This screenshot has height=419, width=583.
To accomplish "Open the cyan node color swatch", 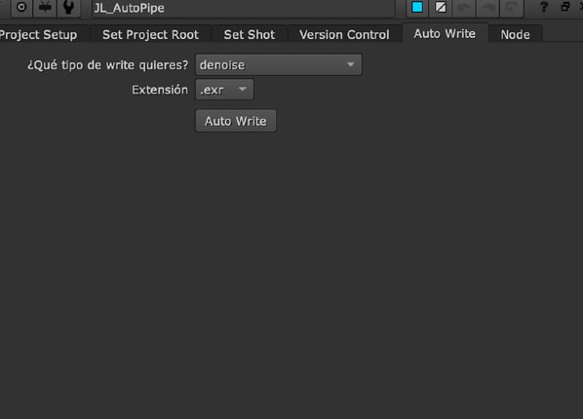I will click(x=417, y=7).
